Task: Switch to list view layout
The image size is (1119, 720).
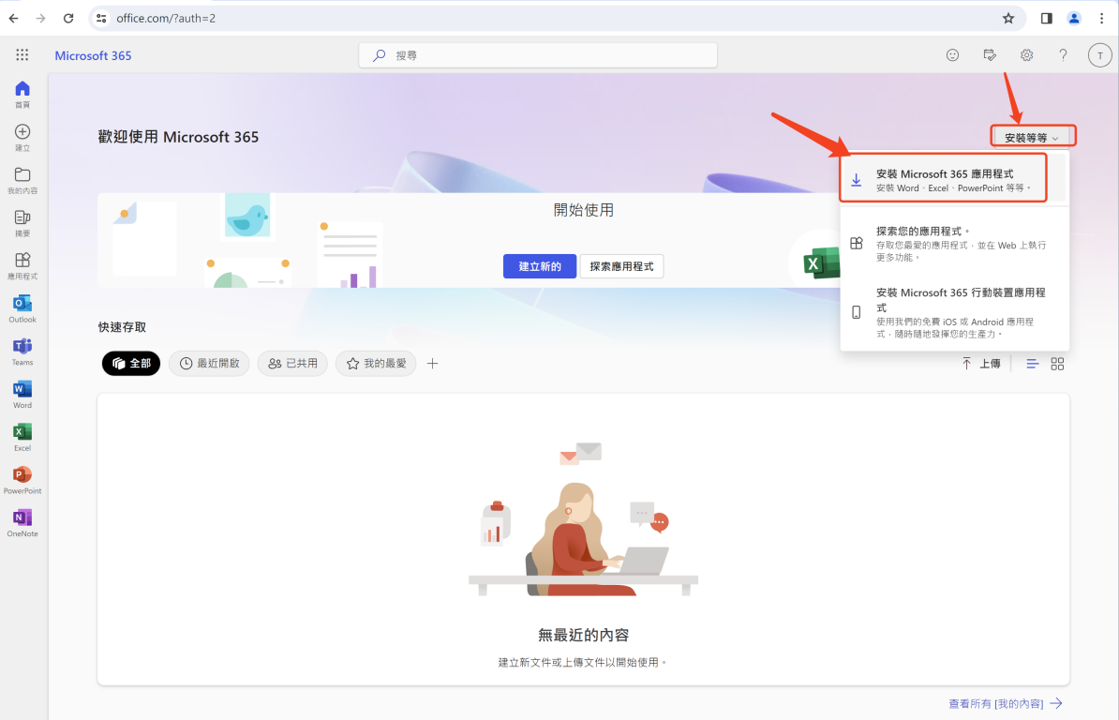Action: (1032, 364)
